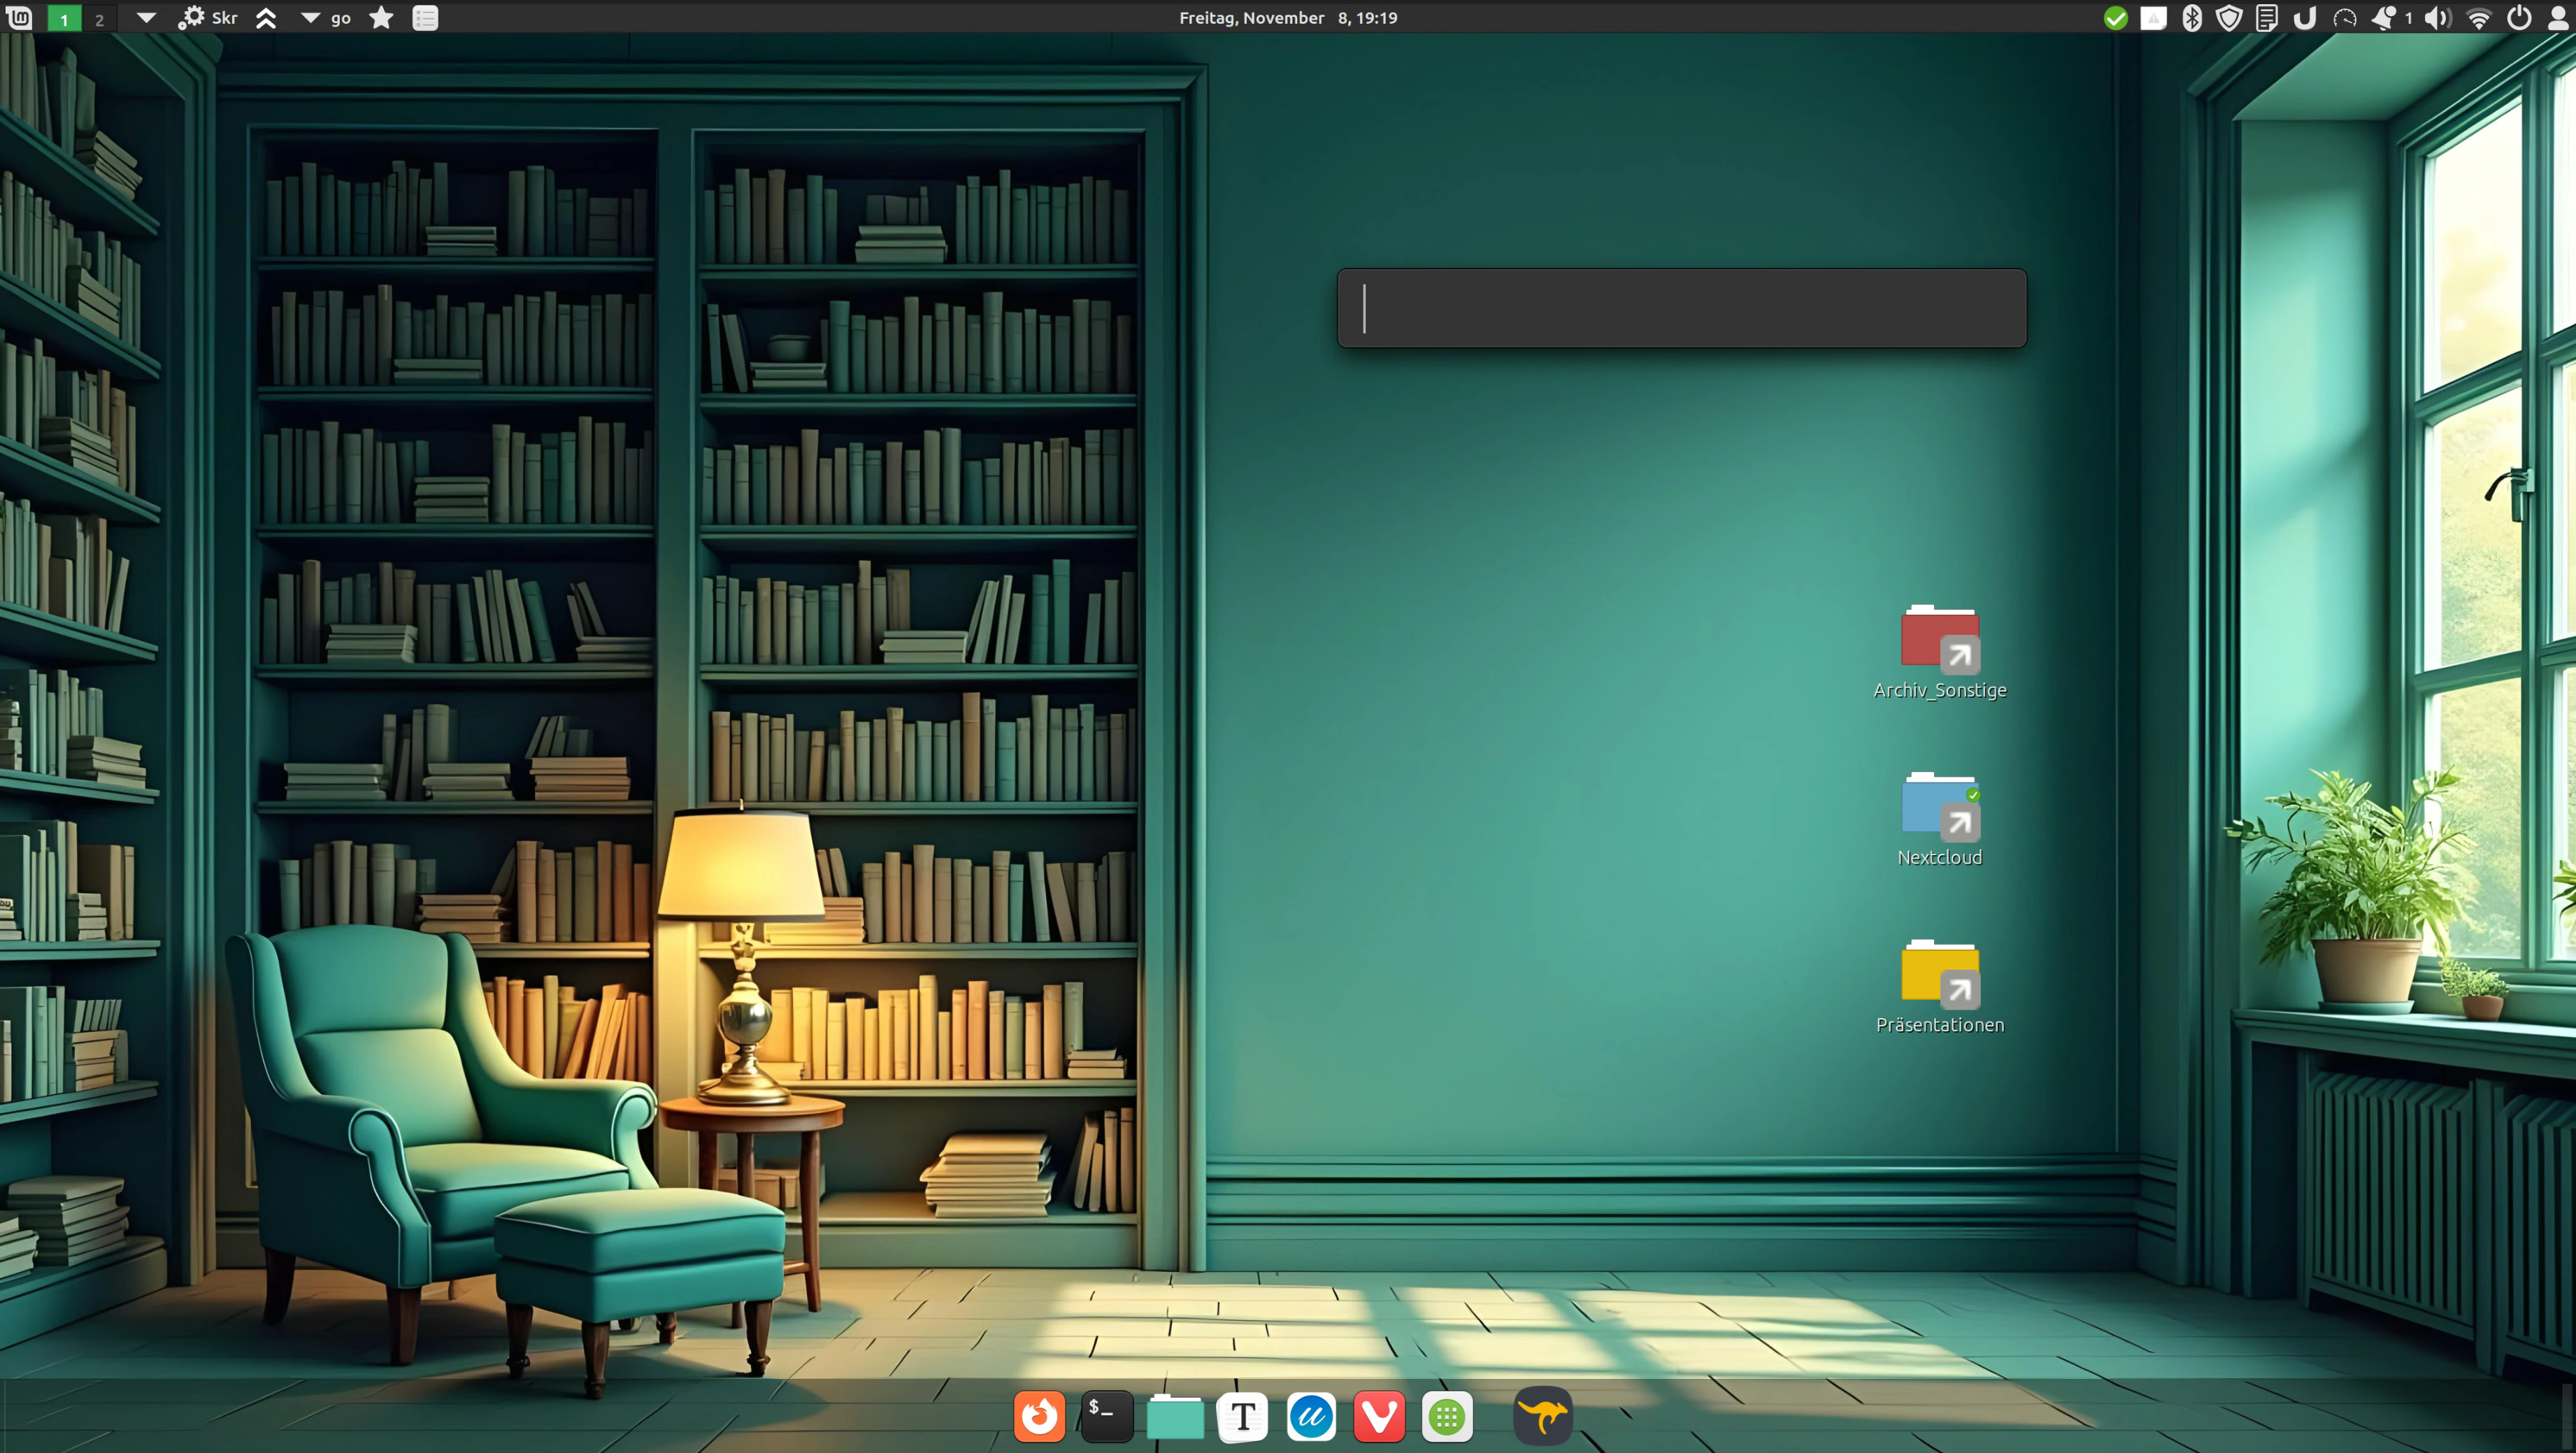Open the list notes applet
The width and height of the screenshot is (2576, 1453).
pyautogui.click(x=425, y=17)
